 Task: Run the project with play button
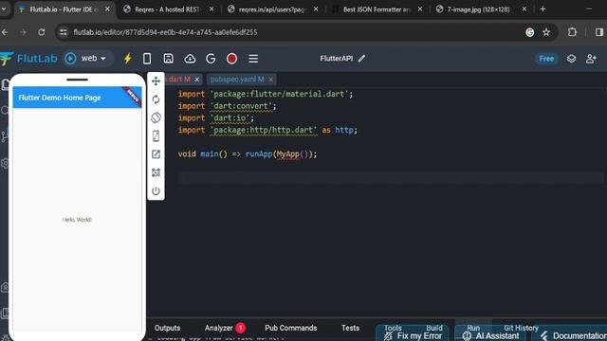click(x=70, y=59)
